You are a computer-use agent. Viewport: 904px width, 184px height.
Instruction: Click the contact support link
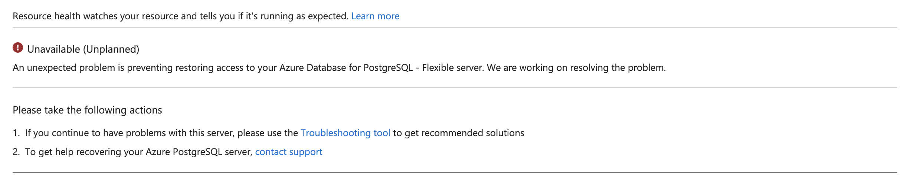tap(288, 152)
